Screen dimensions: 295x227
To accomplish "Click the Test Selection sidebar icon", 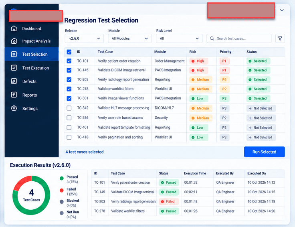I will tap(14, 54).
